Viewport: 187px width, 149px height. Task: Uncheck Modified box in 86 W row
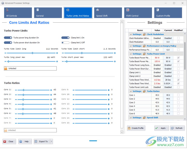178,58
